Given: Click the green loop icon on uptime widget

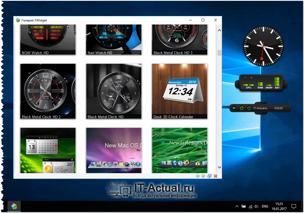Looking at the screenshot, I should click(241, 108).
